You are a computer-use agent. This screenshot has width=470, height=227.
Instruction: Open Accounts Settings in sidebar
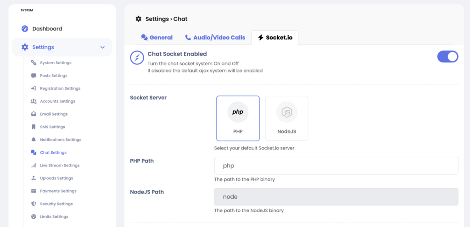pos(57,101)
